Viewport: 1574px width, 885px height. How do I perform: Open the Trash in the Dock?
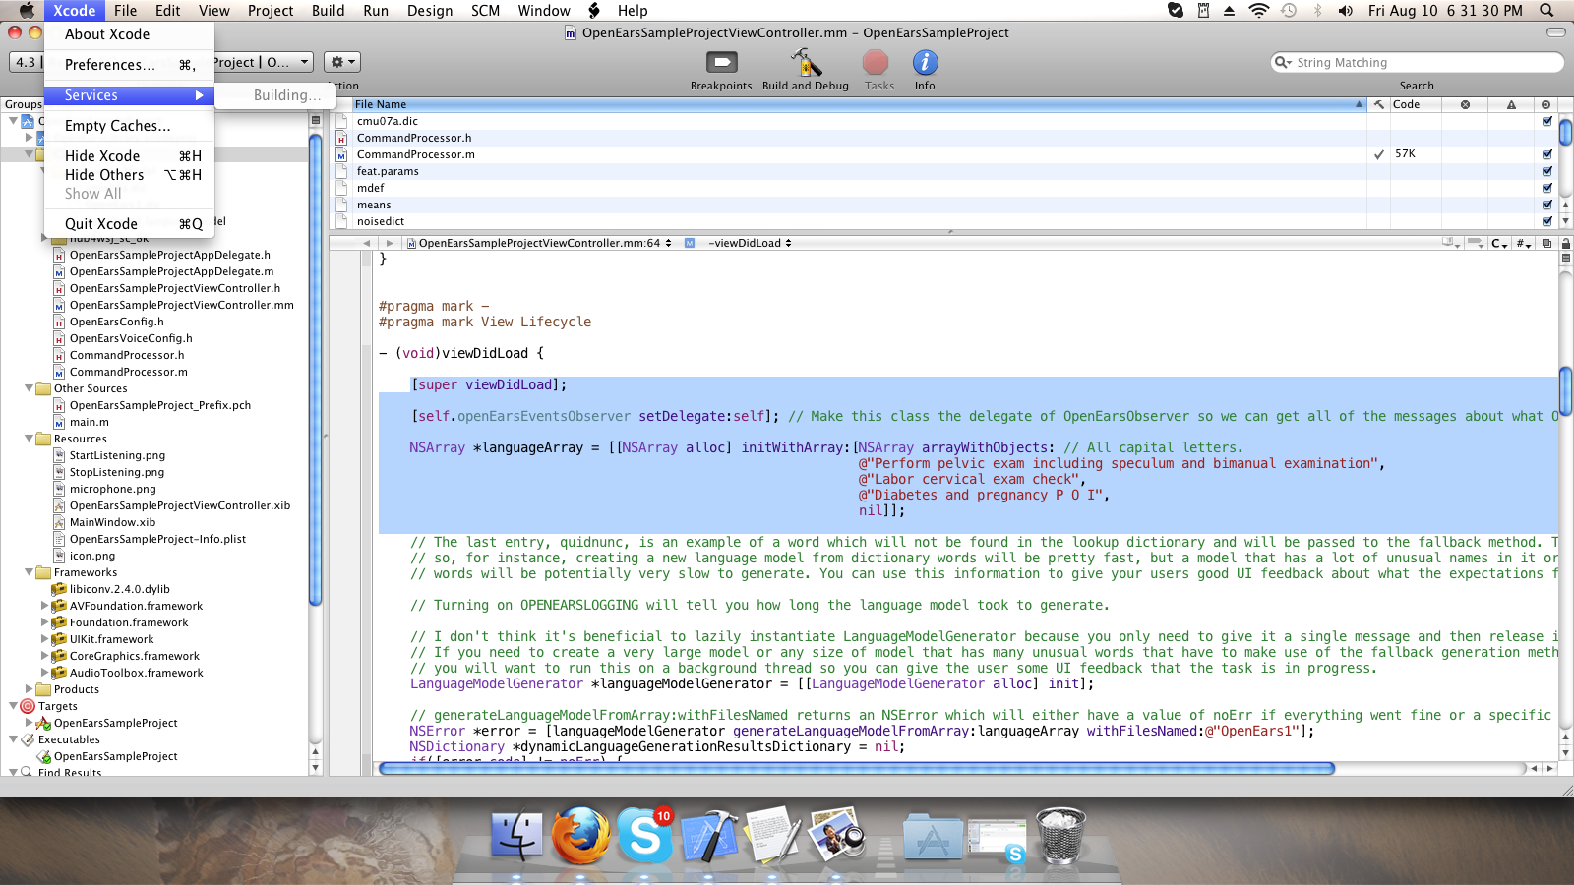1061,837
